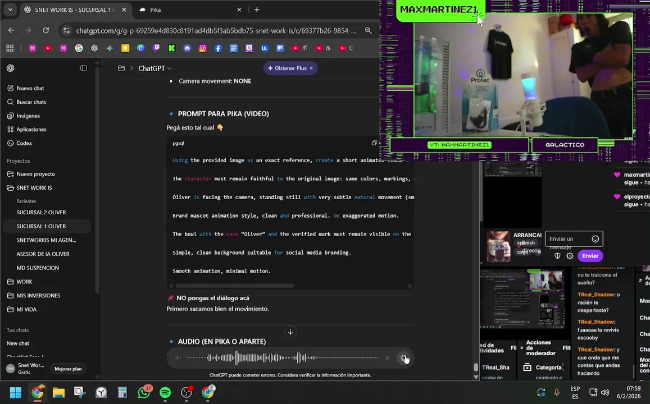Open the Discord bookmark icon
The height and width of the screenshot is (404, 650).
coord(187,48)
